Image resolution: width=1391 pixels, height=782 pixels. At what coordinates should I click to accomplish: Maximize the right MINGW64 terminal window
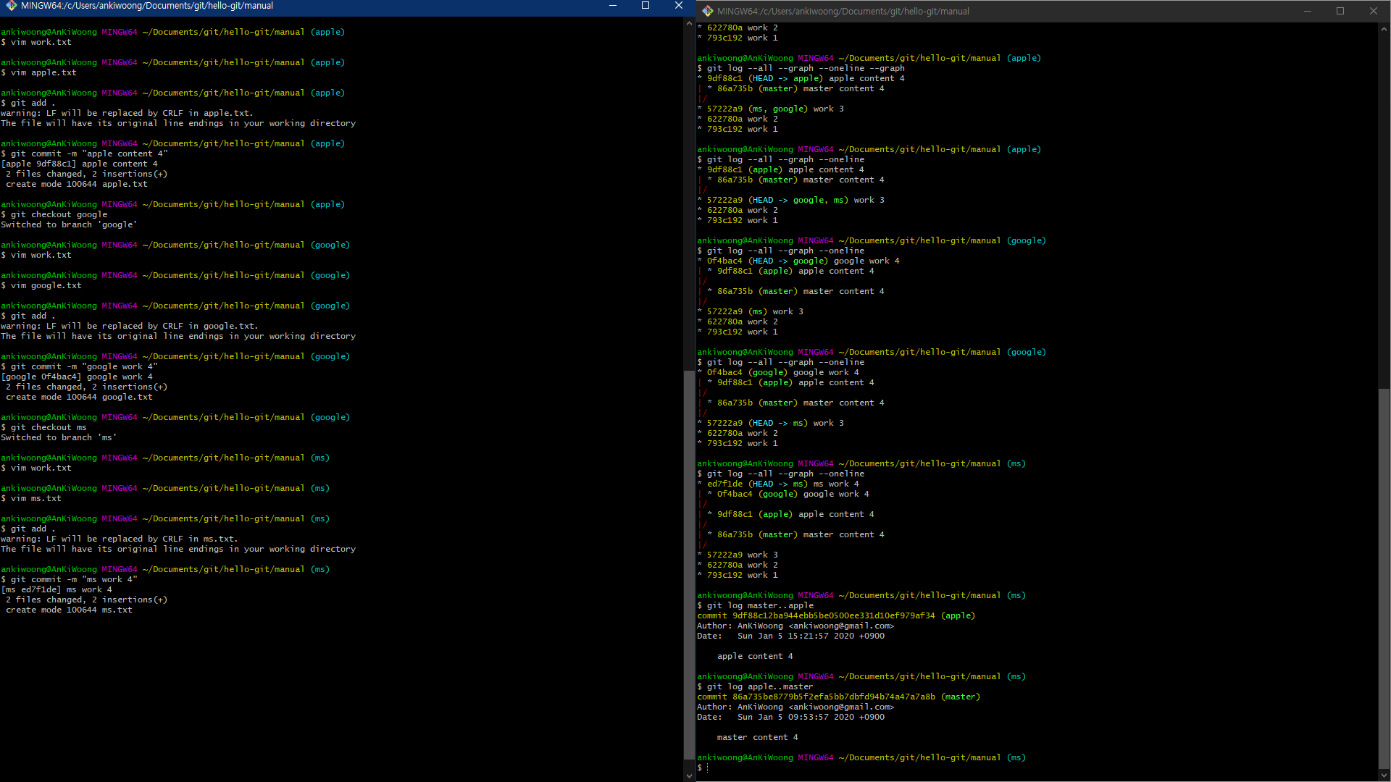(x=1340, y=11)
